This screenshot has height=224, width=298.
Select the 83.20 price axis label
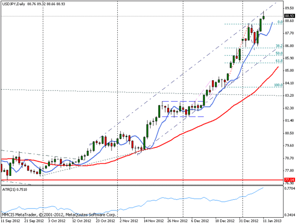pyautogui.click(x=289, y=95)
